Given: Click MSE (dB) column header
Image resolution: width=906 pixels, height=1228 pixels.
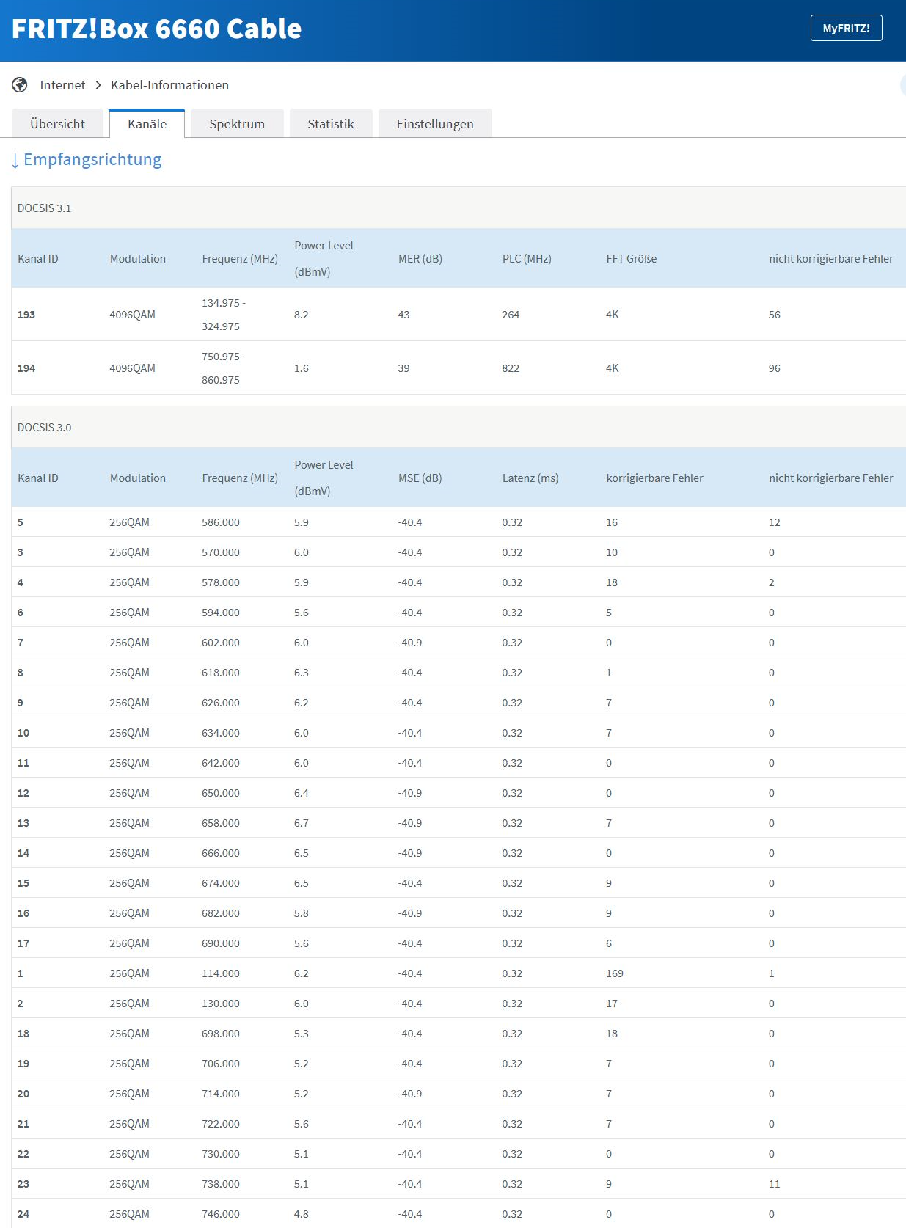Looking at the screenshot, I should pyautogui.click(x=420, y=478).
